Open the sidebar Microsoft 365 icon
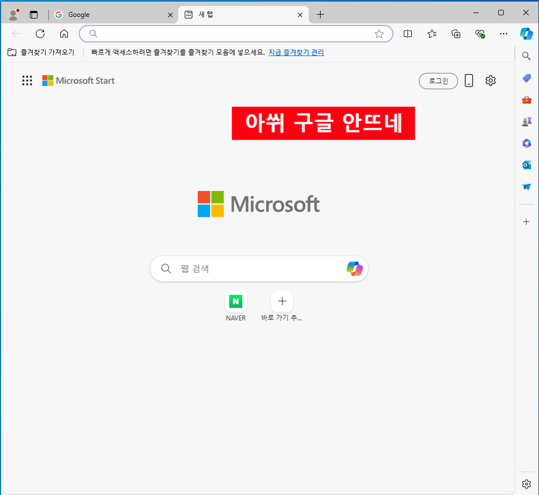The height and width of the screenshot is (495, 539). 527,143
